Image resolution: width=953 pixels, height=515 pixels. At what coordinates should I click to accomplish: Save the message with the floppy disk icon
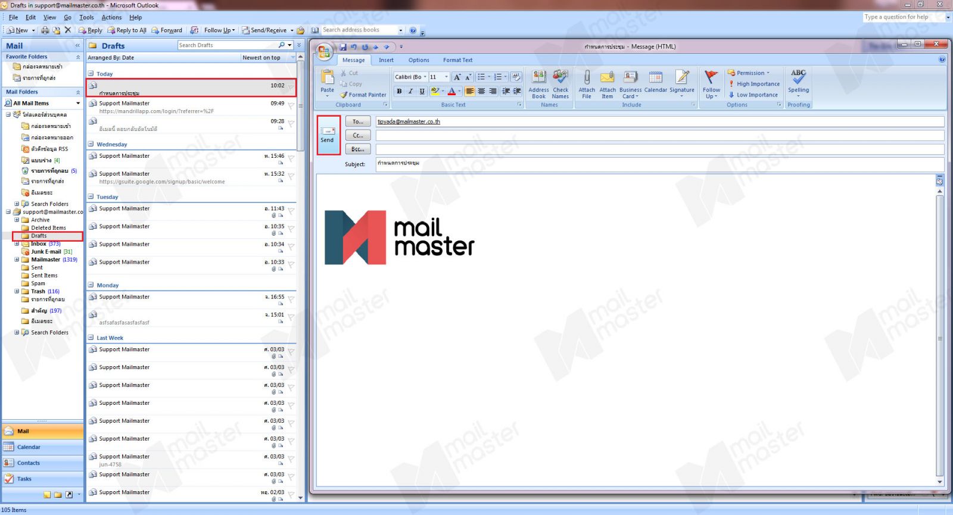pos(343,47)
